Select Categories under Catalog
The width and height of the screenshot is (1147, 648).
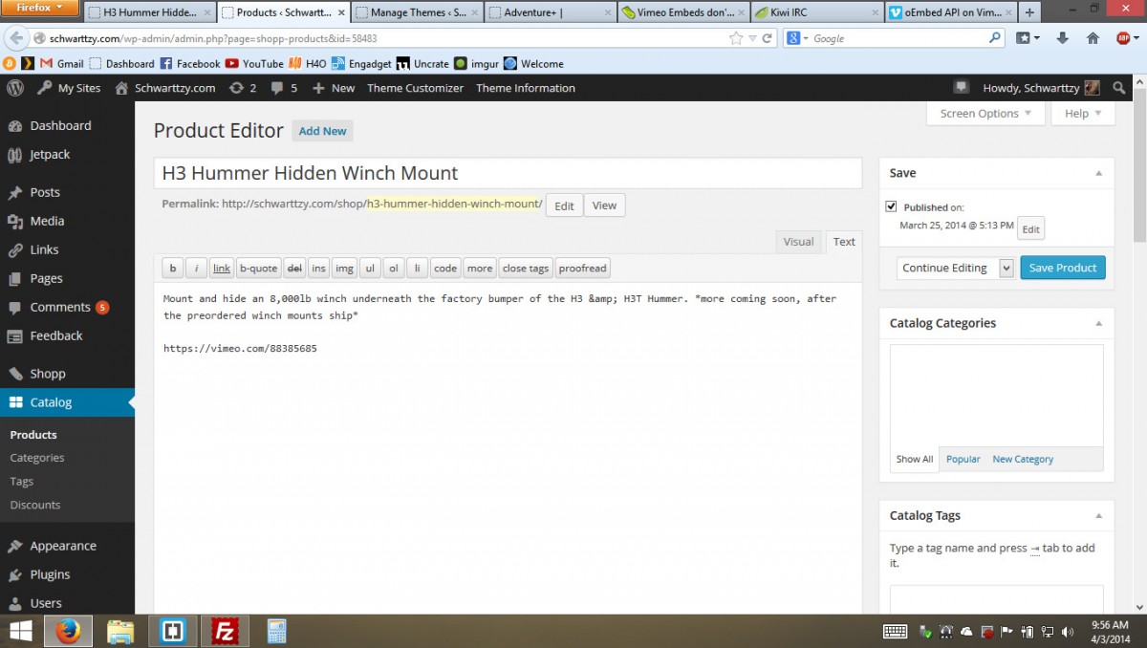(37, 458)
